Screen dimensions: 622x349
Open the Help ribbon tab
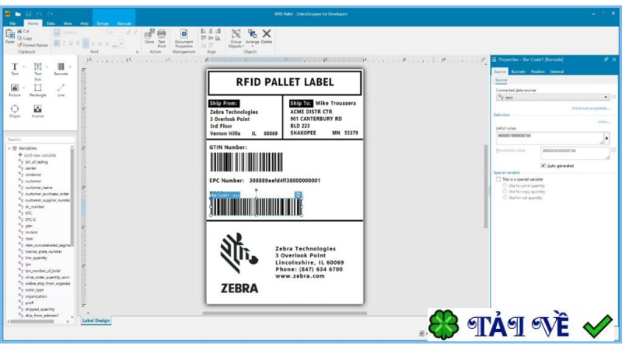tap(84, 23)
